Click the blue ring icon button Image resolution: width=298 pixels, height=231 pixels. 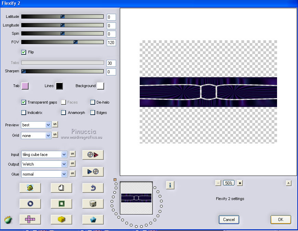30,203
